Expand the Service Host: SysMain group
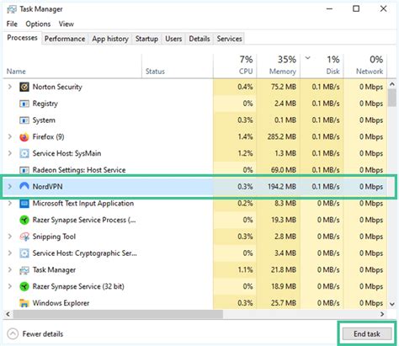This screenshot has width=399, height=346. (10, 153)
